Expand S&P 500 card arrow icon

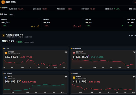122,26
